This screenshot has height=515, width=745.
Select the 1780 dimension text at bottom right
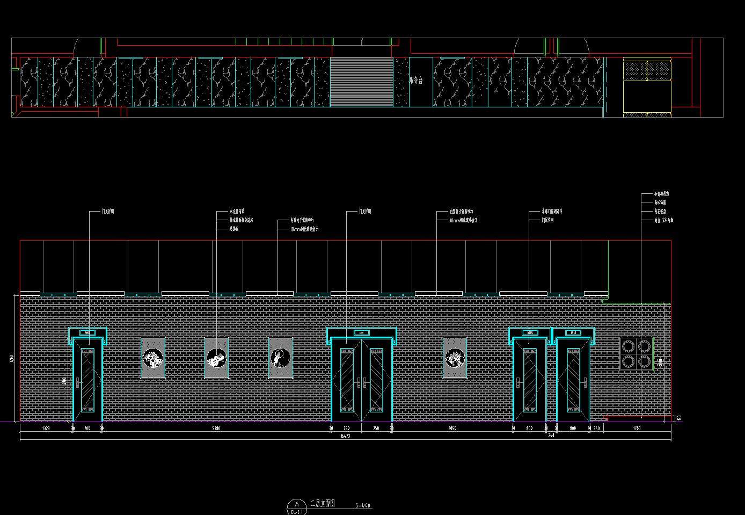[x=637, y=429]
